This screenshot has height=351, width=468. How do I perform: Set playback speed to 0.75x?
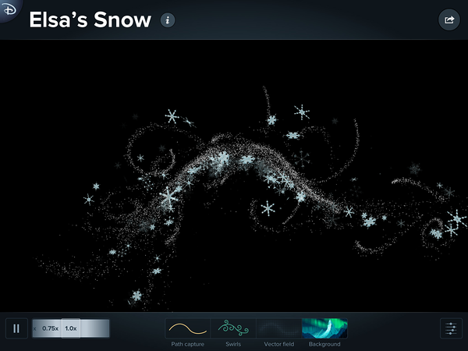[51, 328]
